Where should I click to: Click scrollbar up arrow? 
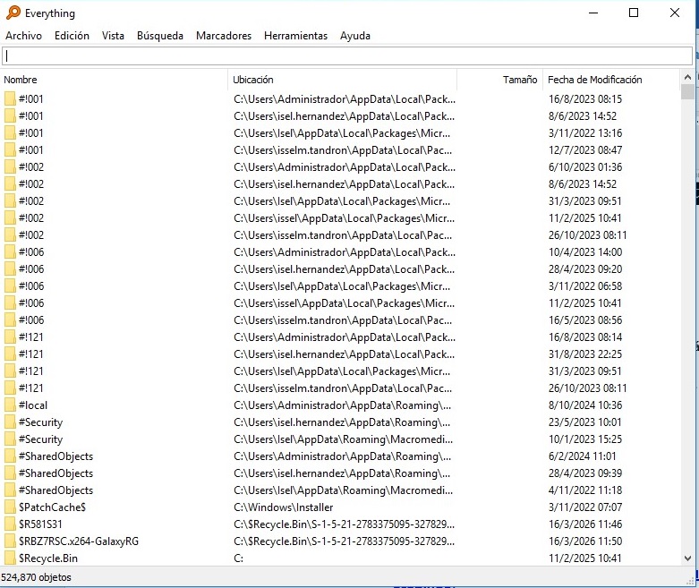[687, 78]
